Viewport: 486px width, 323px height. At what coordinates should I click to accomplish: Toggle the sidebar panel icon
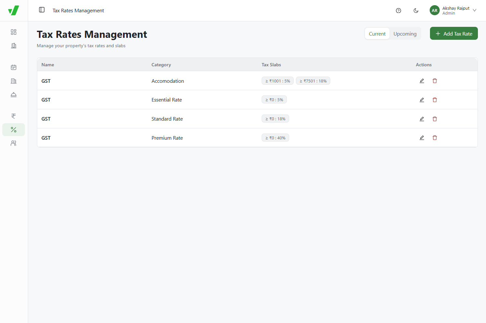tap(42, 10)
